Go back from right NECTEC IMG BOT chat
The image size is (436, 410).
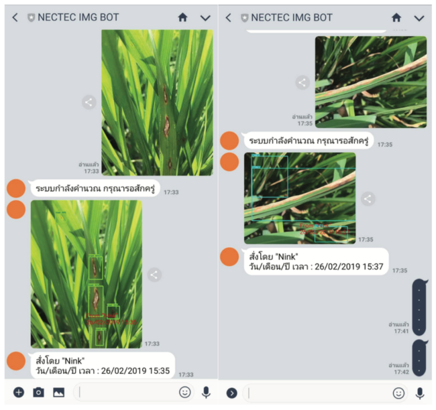coord(228,18)
